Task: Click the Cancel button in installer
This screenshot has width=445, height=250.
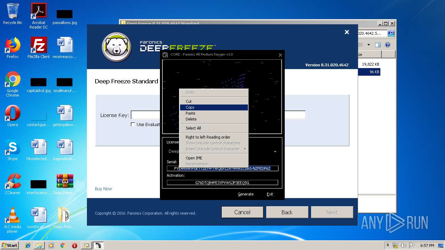Action: click(242, 212)
